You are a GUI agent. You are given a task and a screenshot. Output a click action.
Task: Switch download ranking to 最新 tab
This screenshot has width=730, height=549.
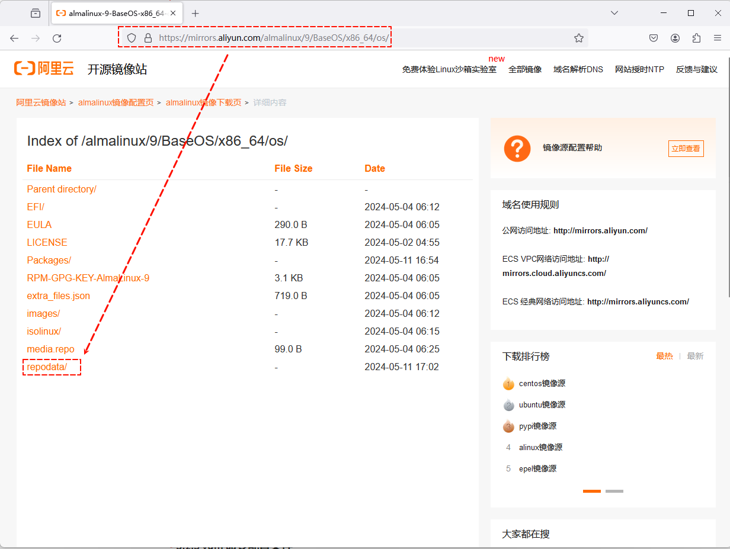[x=695, y=356]
